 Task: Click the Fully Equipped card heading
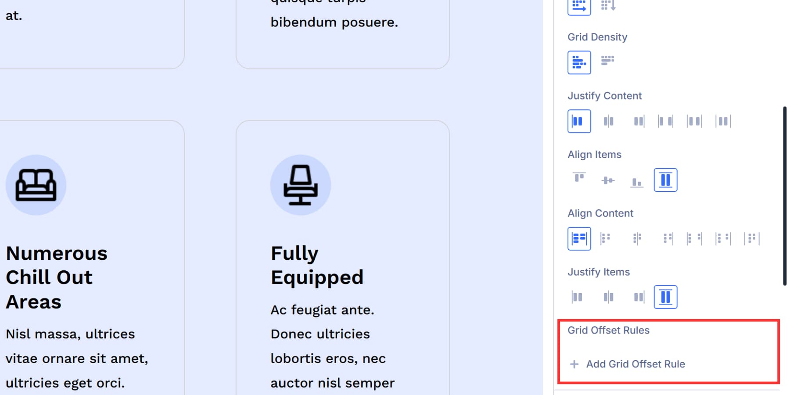tap(317, 264)
